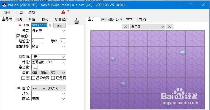Check the 已免疫 cured checkbox
This screenshot has width=210, height=110.
pos(53,78)
